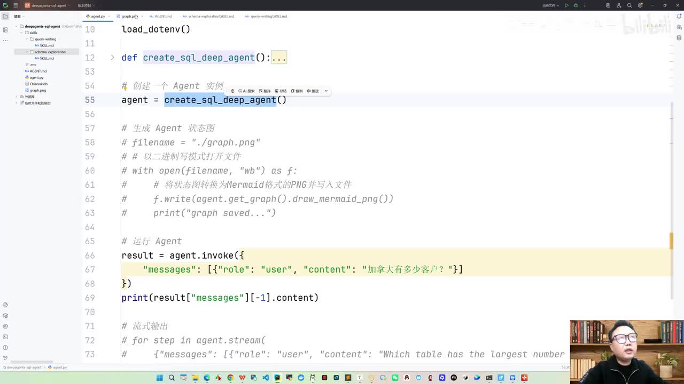The width and height of the screenshot is (684, 384).
Task: Show more tool windows ellipsis in left stripe
Action: [5, 41]
